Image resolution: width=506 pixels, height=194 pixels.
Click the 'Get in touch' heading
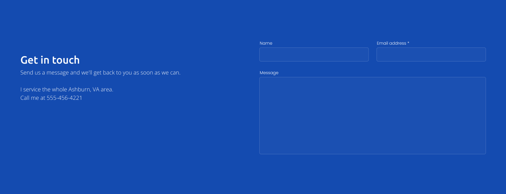pos(50,60)
